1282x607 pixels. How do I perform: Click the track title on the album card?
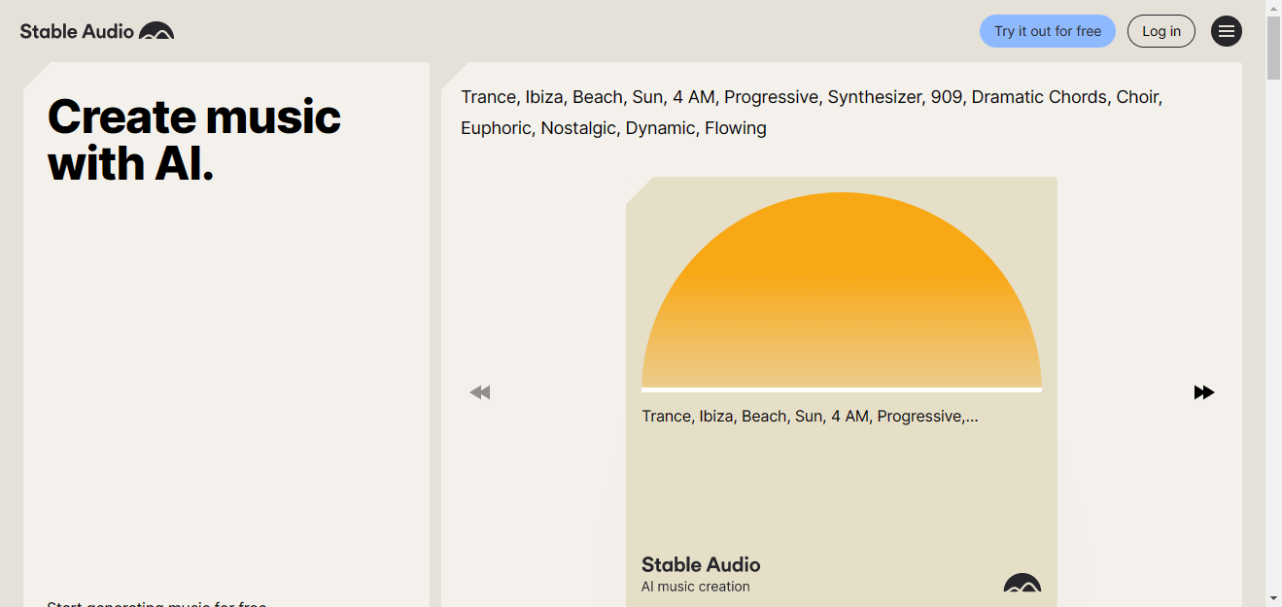[810, 416]
